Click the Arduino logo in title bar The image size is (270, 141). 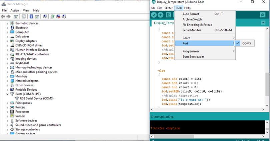[153, 2]
